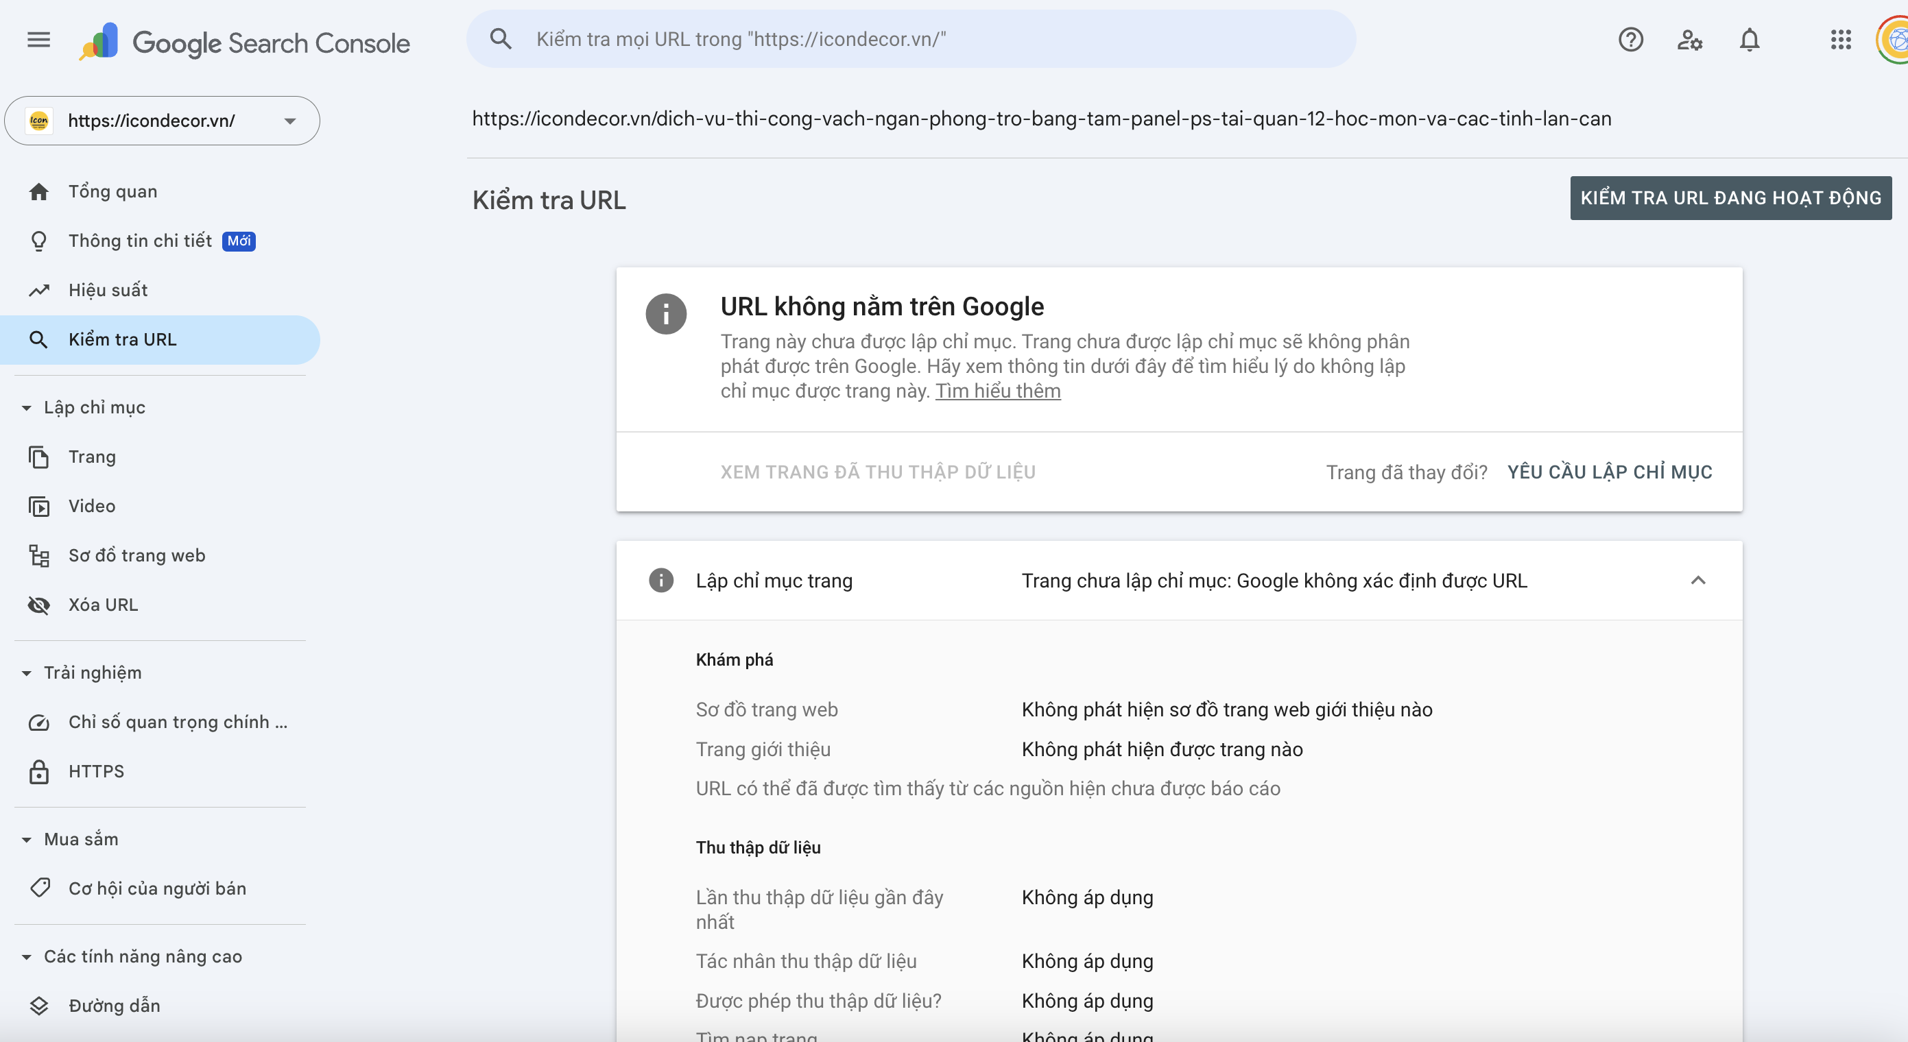Open the Tìm hiểu thêm link
Viewport: 1908px width, 1042px height.
(998, 391)
